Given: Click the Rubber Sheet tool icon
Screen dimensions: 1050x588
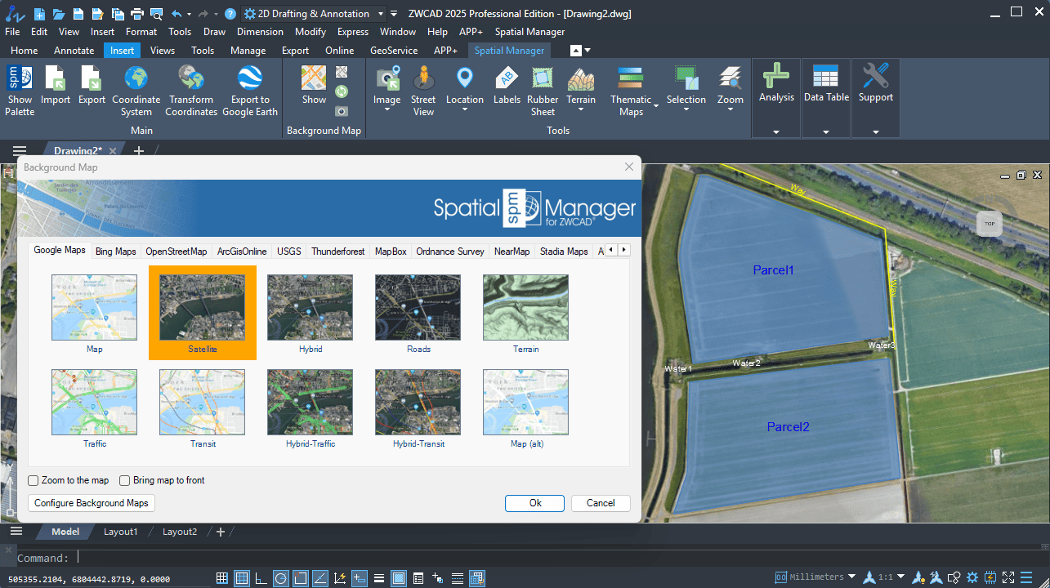Looking at the screenshot, I should coord(543,78).
